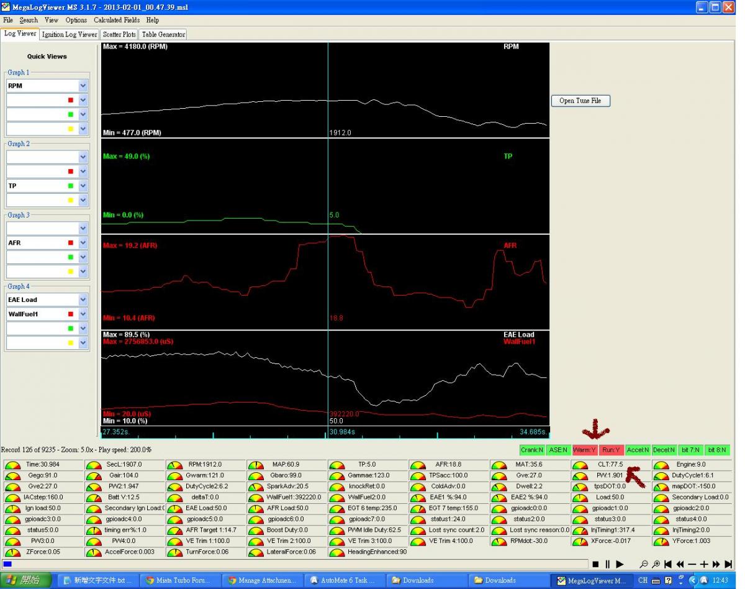Click the Stop playback button
Image resolution: width=745 pixels, height=589 pixels.
[x=595, y=564]
